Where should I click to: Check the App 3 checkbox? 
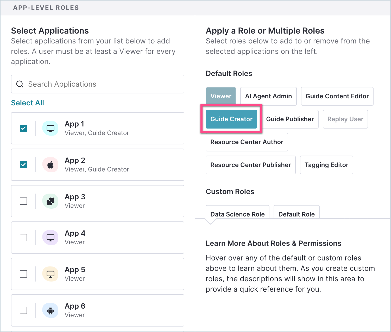(x=23, y=201)
